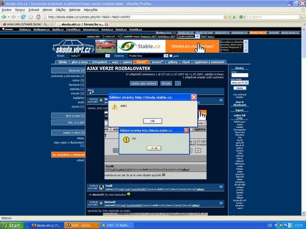The image size is (306, 229).
Task: Click the Stop loading icon
Action: tap(31, 17)
